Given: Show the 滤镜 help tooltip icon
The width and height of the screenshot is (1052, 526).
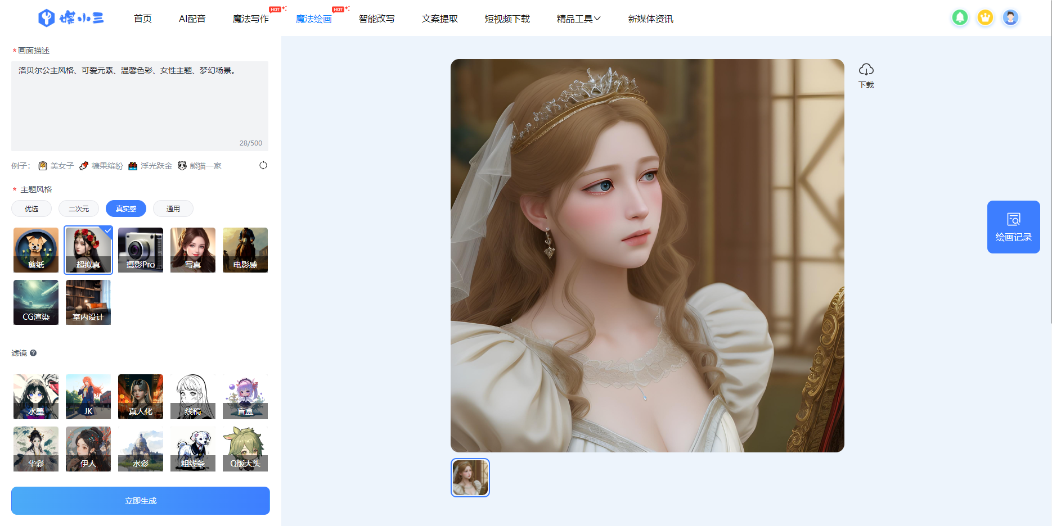Looking at the screenshot, I should point(33,353).
